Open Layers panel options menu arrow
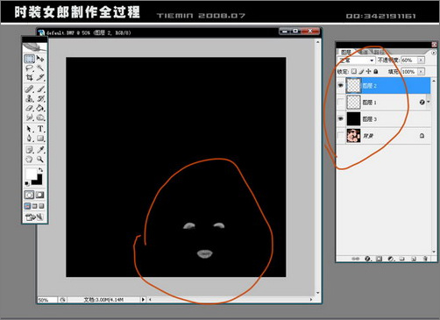 pyautogui.click(x=434, y=53)
